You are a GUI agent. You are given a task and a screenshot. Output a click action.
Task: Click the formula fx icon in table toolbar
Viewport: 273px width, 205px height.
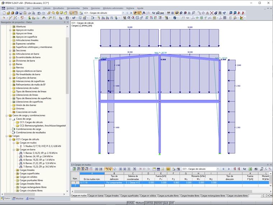pyautogui.click(x=266, y=169)
